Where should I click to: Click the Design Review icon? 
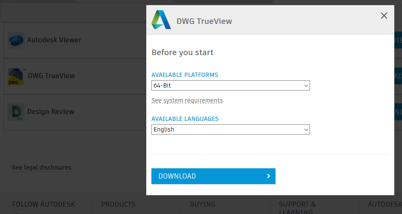pyautogui.click(x=16, y=112)
